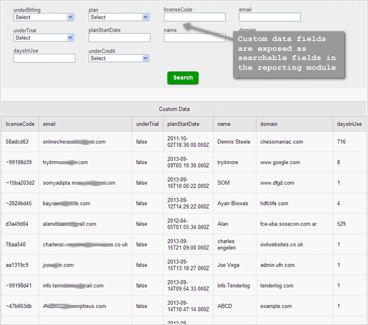Select license code ~15ba203d2
The width and height of the screenshot is (368, 325).
(20, 183)
